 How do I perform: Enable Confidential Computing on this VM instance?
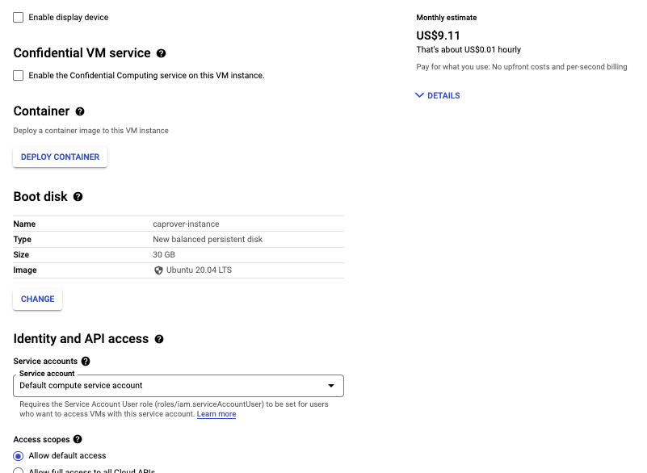tap(18, 75)
